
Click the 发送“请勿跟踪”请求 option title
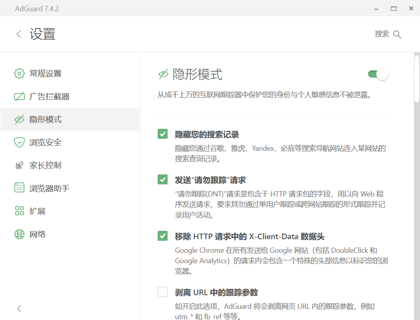click(x=210, y=180)
